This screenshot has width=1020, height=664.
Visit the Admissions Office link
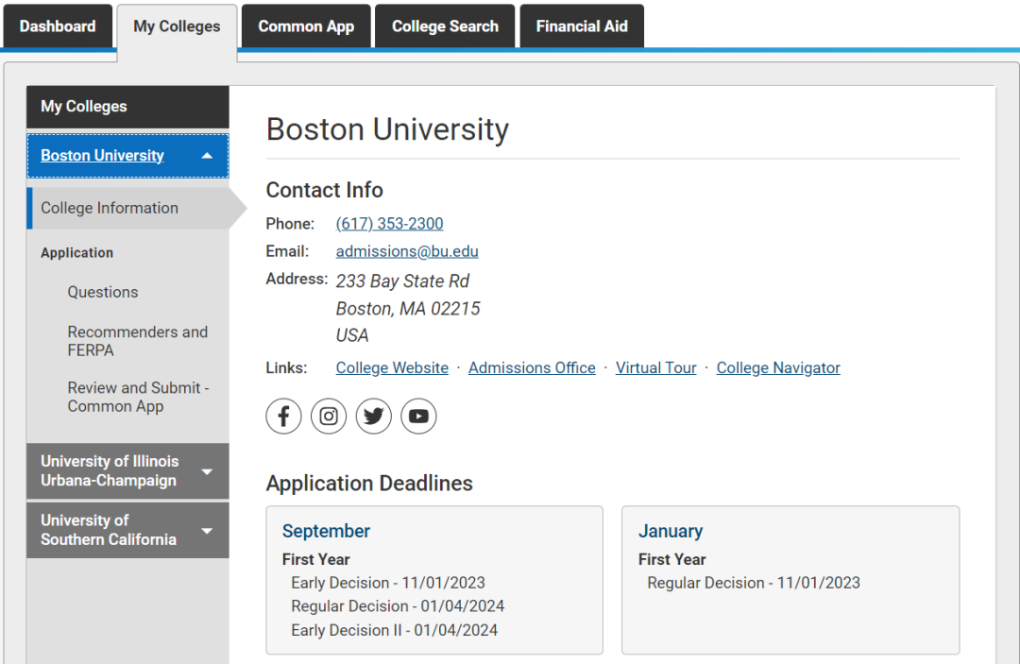532,368
